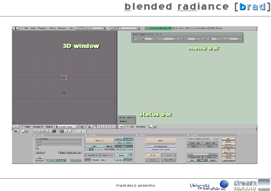Open the File menu in the top header
The height and width of the screenshot is (191, 271).
click(26, 28)
